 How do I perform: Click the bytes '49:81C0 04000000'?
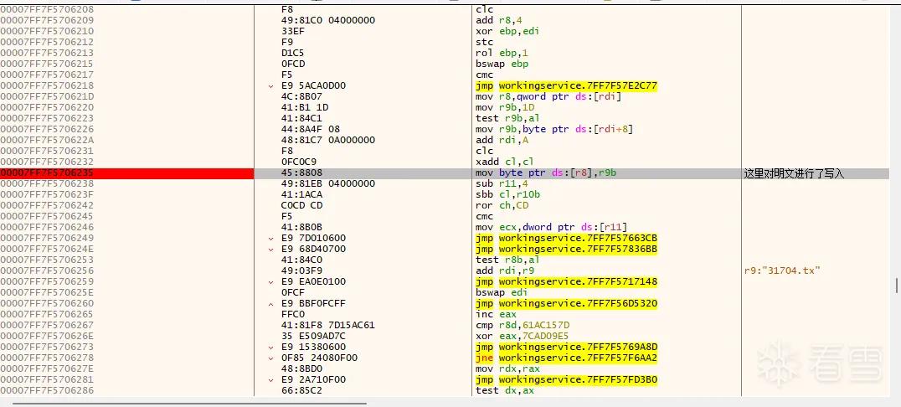pyautogui.click(x=328, y=20)
